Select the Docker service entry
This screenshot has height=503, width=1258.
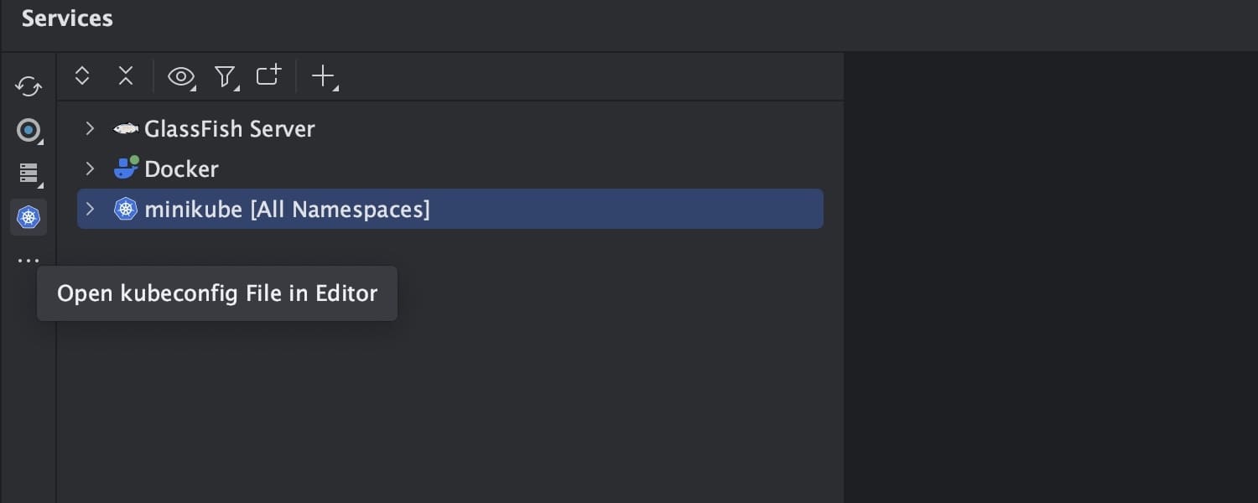click(181, 169)
